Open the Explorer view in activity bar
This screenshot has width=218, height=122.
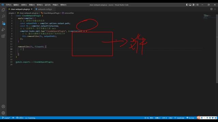point(3,10)
